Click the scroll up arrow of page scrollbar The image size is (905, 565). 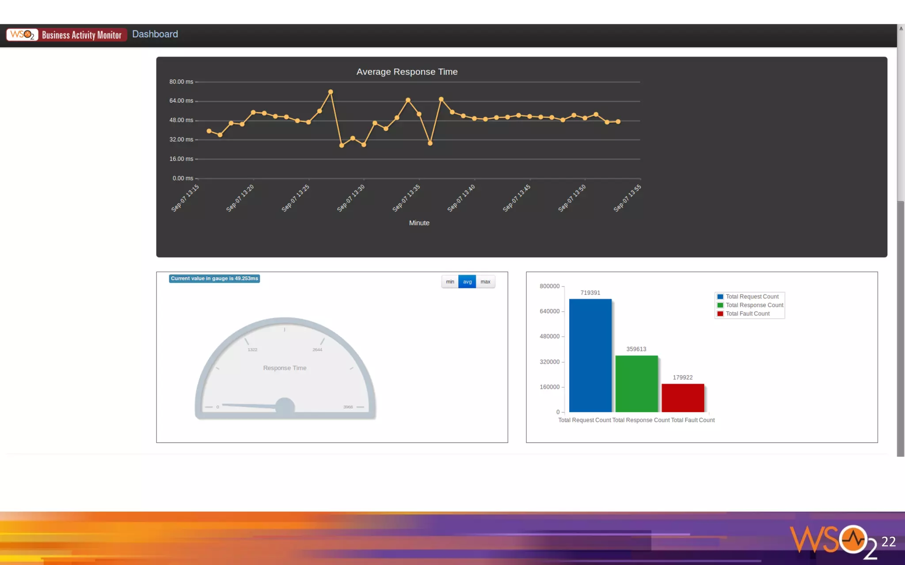coord(901,28)
